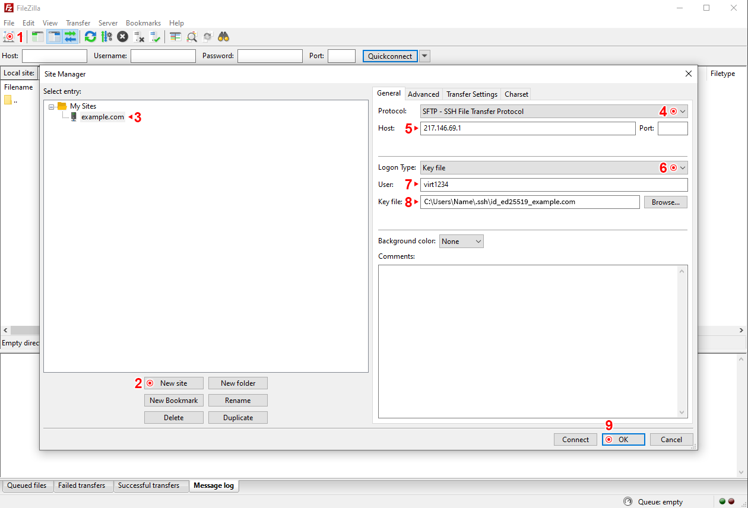Cancel the current operation
This screenshot has width=748, height=508.
pos(122,36)
